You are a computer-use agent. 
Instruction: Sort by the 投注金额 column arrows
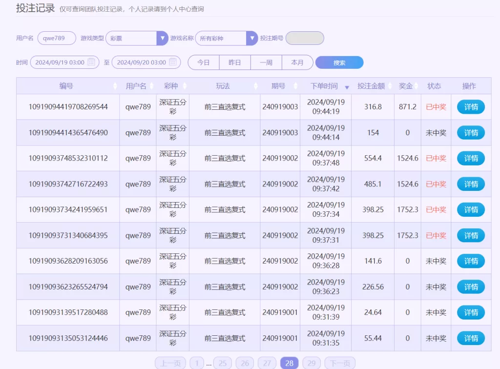[x=390, y=86]
